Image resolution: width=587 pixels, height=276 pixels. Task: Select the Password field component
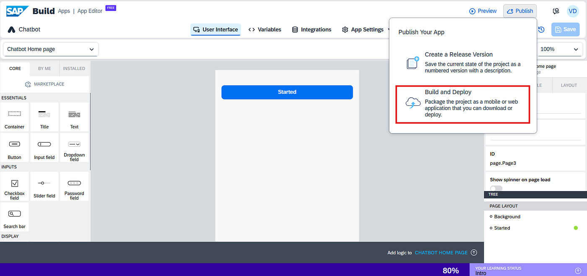tap(74, 187)
